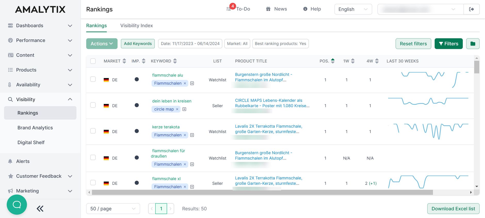Image resolution: width=485 pixels, height=218 pixels.
Task: Click the Help info icon
Action: 305,9
